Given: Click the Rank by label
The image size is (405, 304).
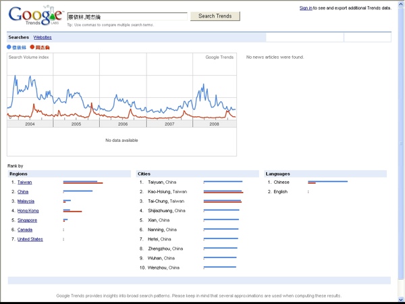Looking at the screenshot, I should 16,166.
